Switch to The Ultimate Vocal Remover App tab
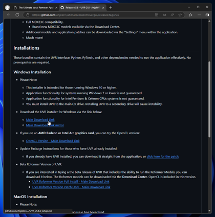This screenshot has width=215, height=217. coord(36,8)
